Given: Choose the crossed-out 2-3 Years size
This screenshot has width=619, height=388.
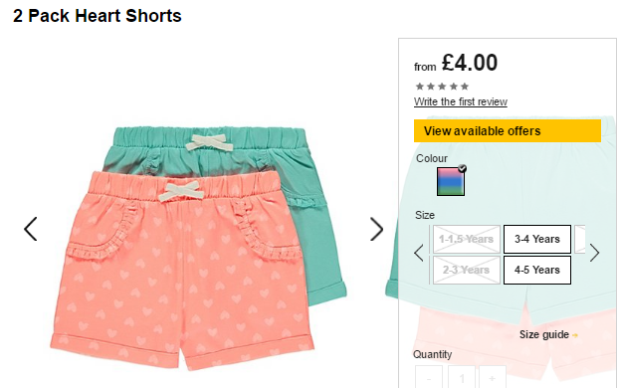Looking at the screenshot, I should coord(467,270).
